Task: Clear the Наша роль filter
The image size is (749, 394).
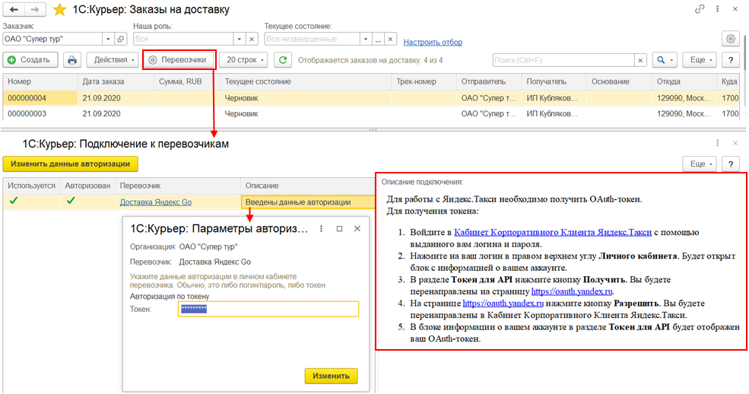Action: pyautogui.click(x=252, y=39)
